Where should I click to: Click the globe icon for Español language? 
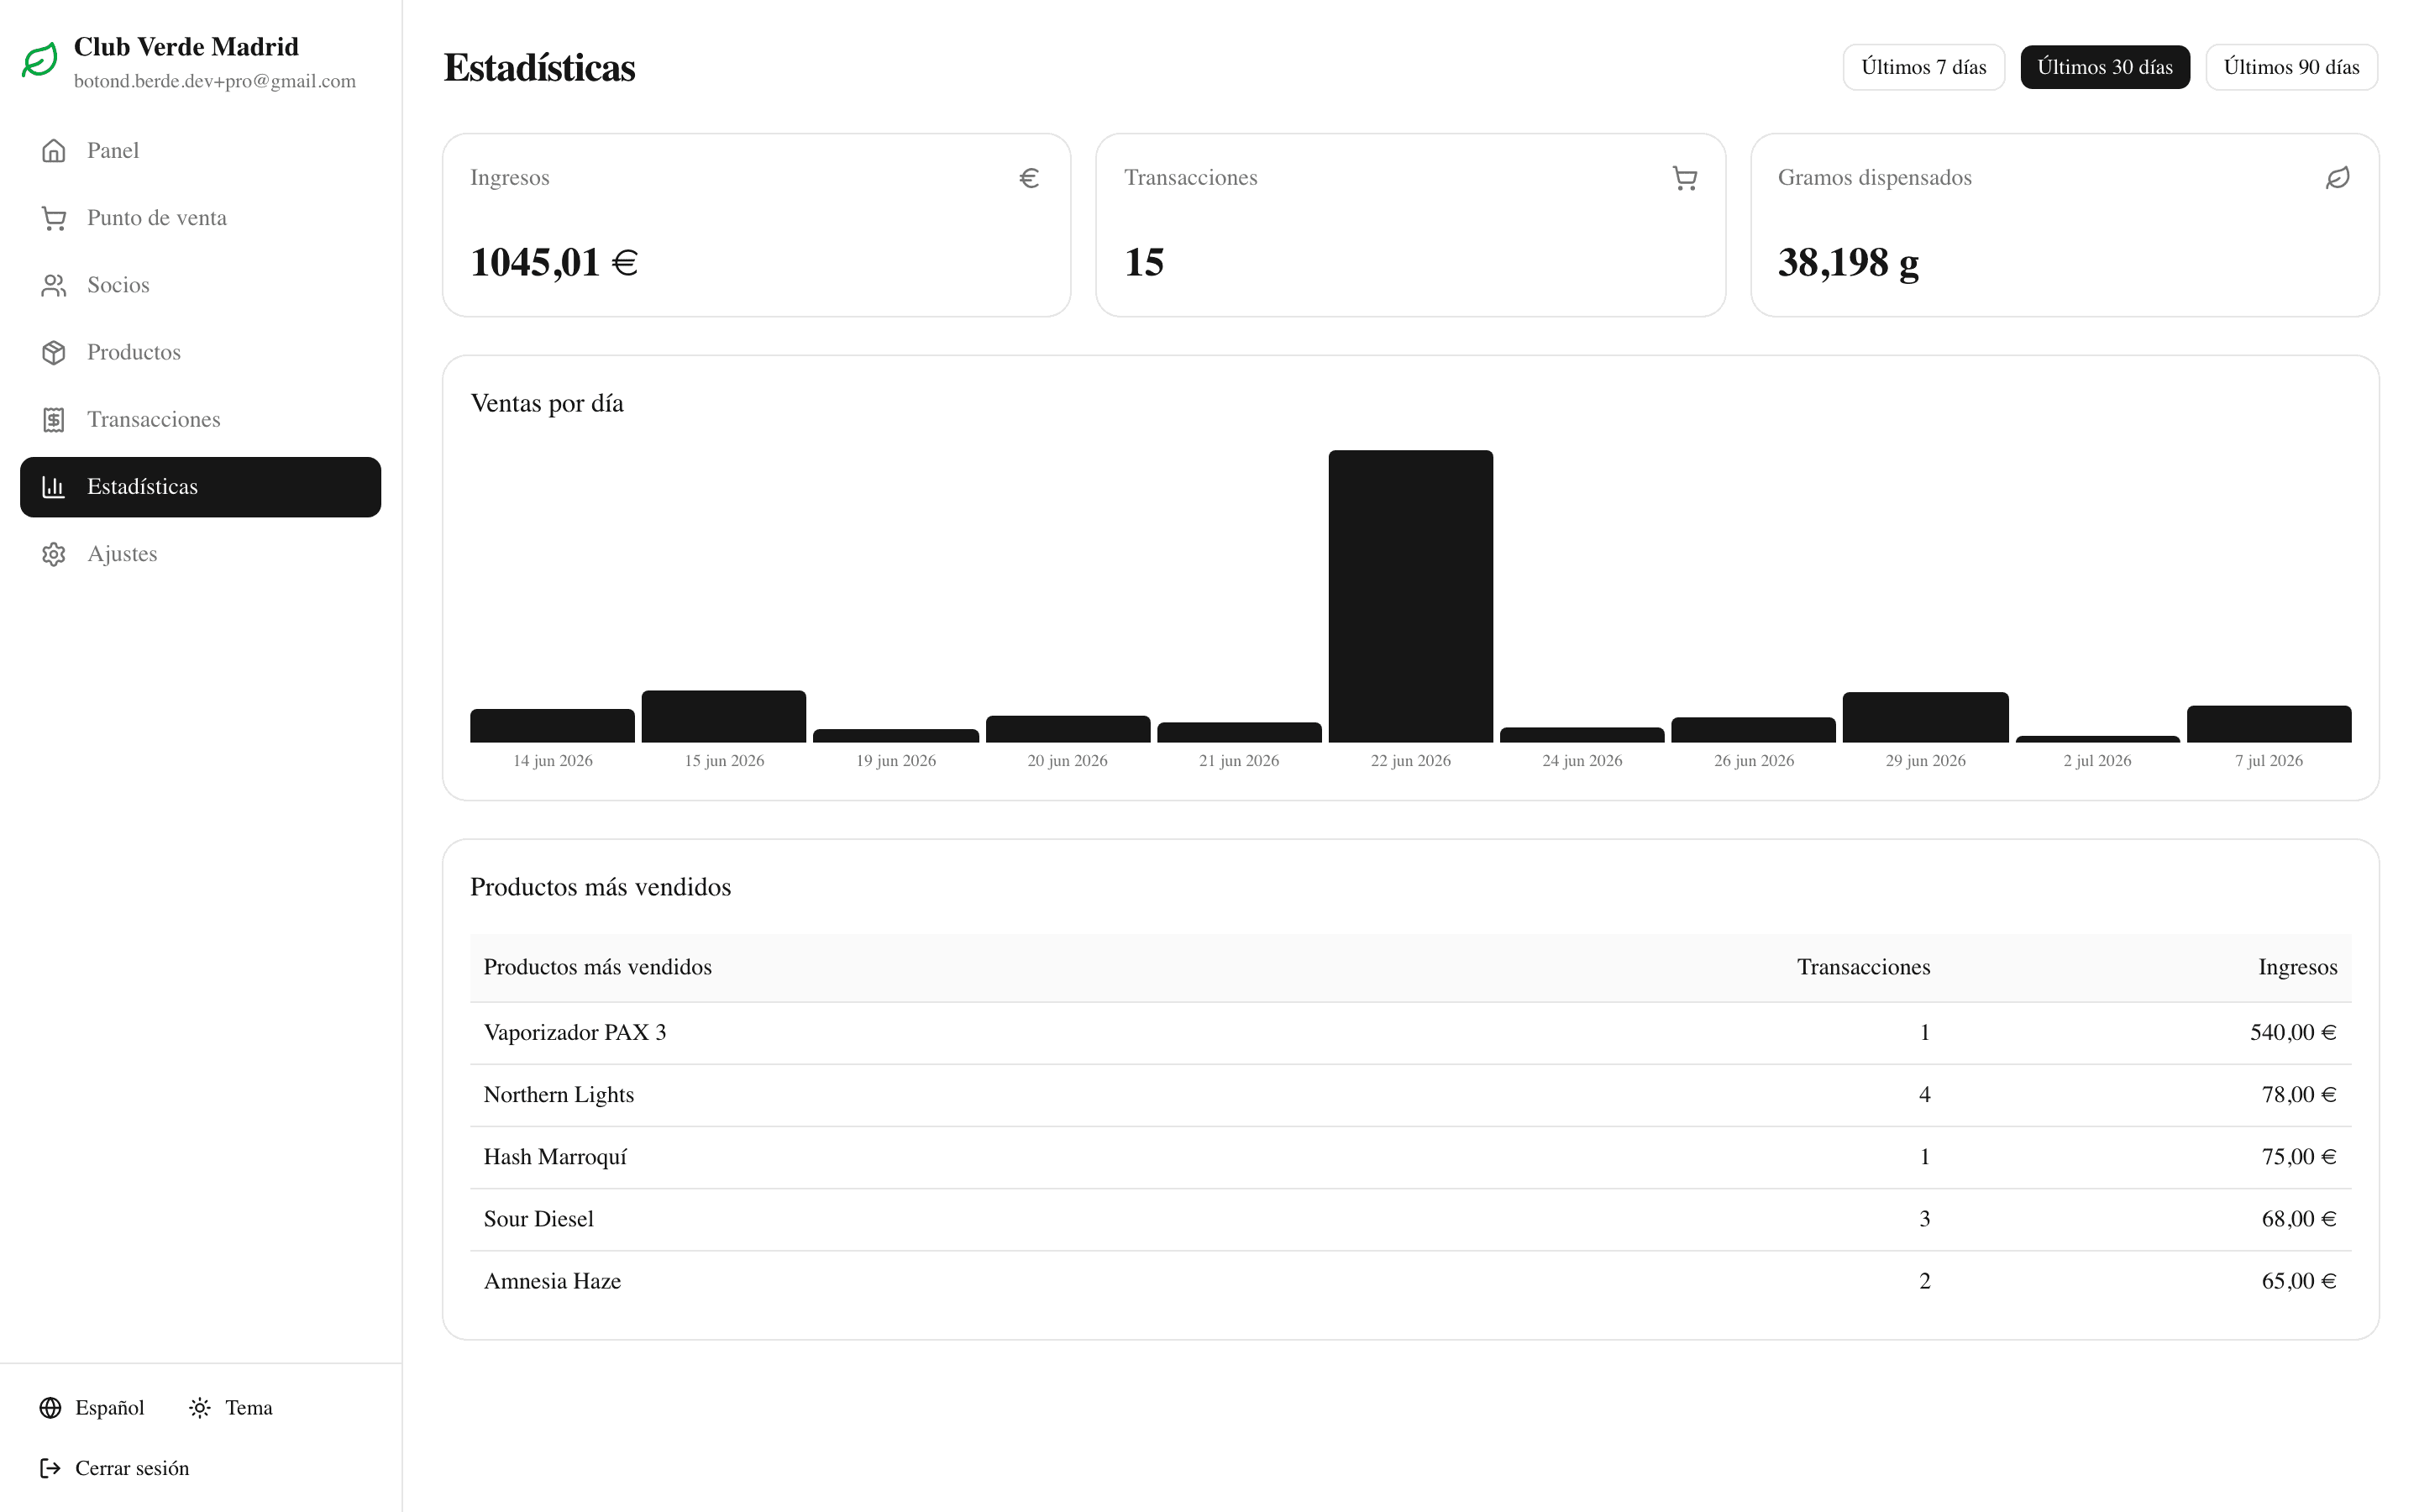50,1408
